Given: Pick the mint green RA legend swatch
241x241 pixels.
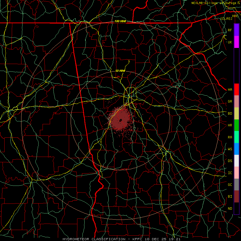Looking at the screenshot, I should [x=236, y=137].
